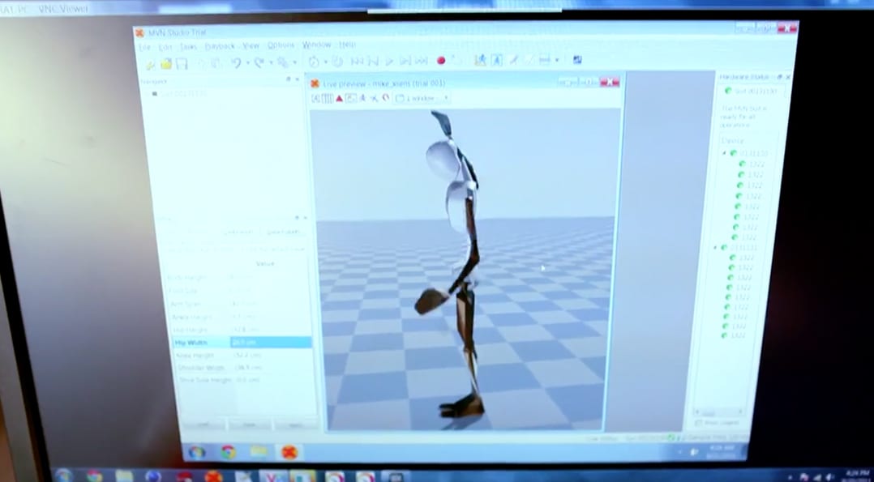The height and width of the screenshot is (482, 874).
Task: Click the calibration figure icon in main toolbar
Action: point(480,60)
